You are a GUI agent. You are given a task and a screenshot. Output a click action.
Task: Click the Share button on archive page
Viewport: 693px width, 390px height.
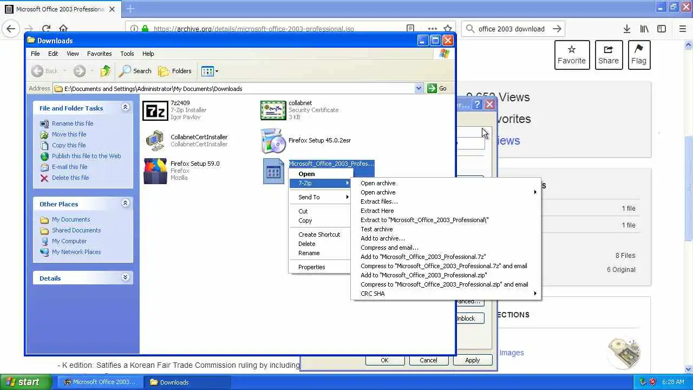[x=609, y=55]
